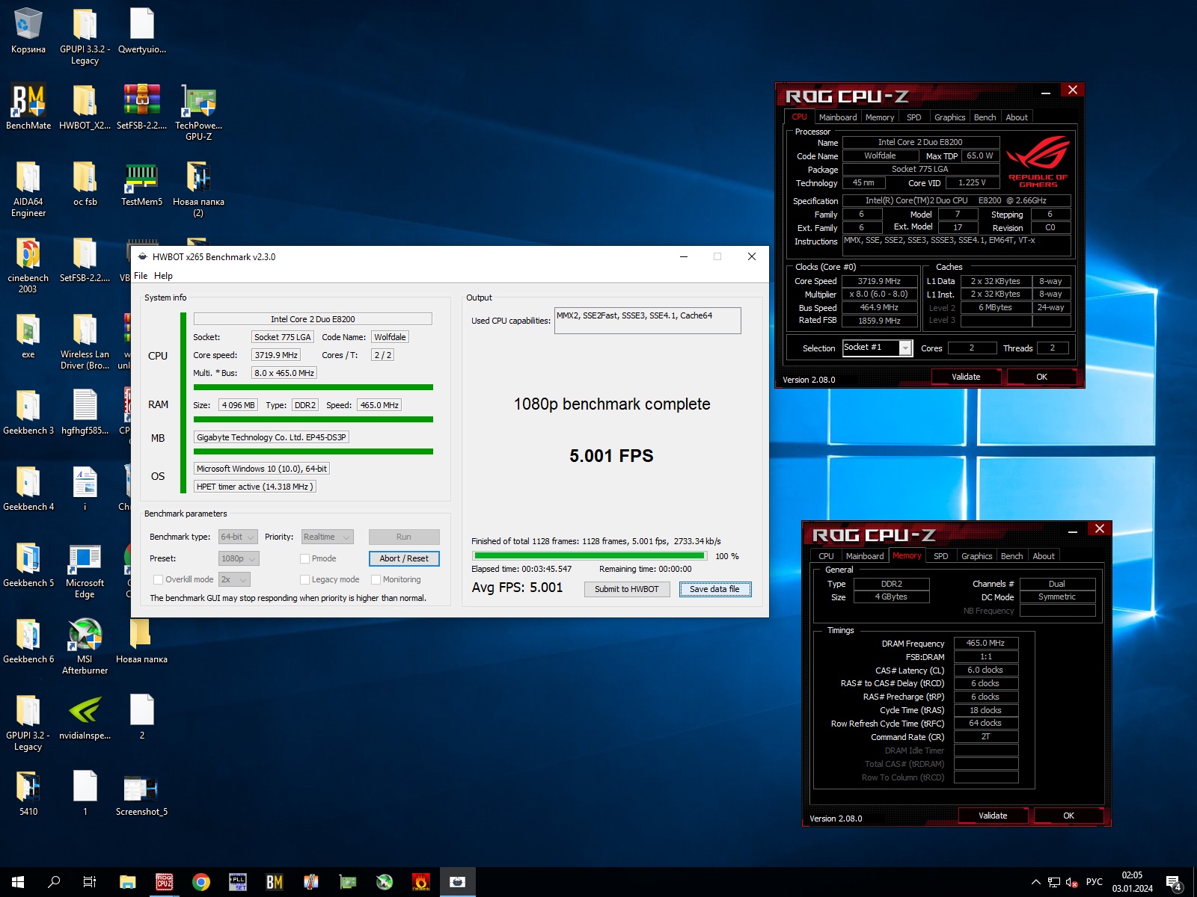Open File Explorer from the taskbar
1197x897 pixels.
point(128,882)
